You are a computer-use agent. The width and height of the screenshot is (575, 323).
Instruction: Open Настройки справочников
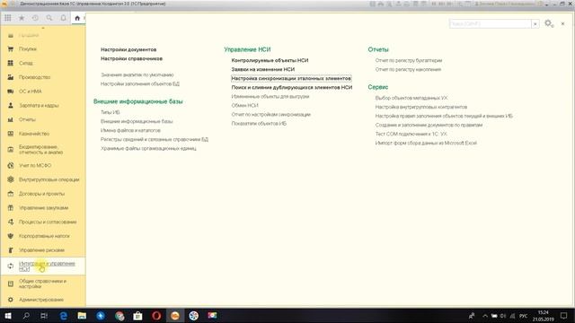(132, 58)
